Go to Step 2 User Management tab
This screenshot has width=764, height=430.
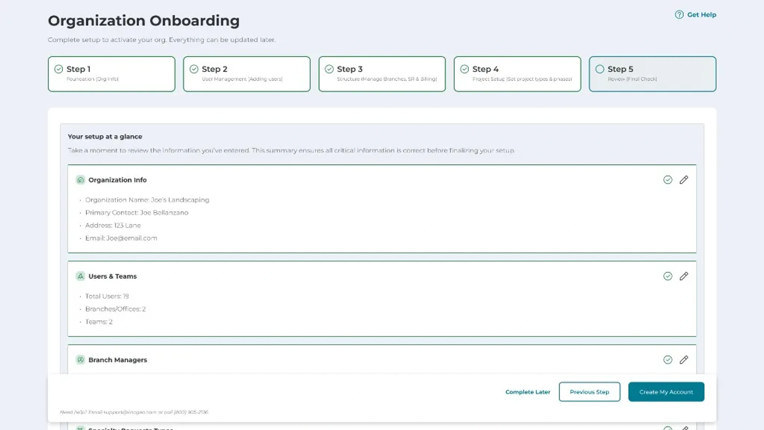247,74
